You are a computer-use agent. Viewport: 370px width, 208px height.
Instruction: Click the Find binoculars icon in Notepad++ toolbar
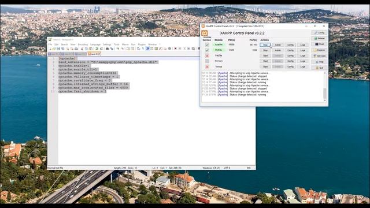[107, 49]
